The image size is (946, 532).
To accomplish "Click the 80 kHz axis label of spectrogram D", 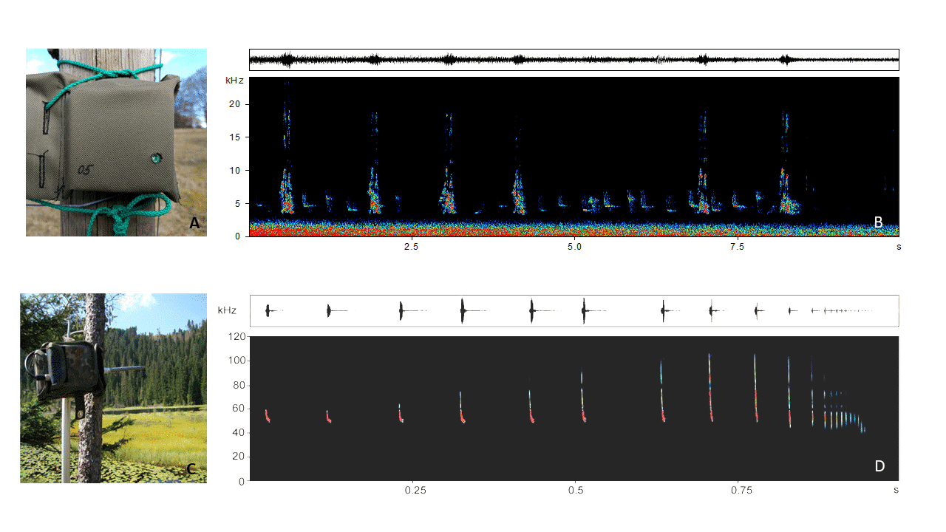I will click(x=239, y=384).
